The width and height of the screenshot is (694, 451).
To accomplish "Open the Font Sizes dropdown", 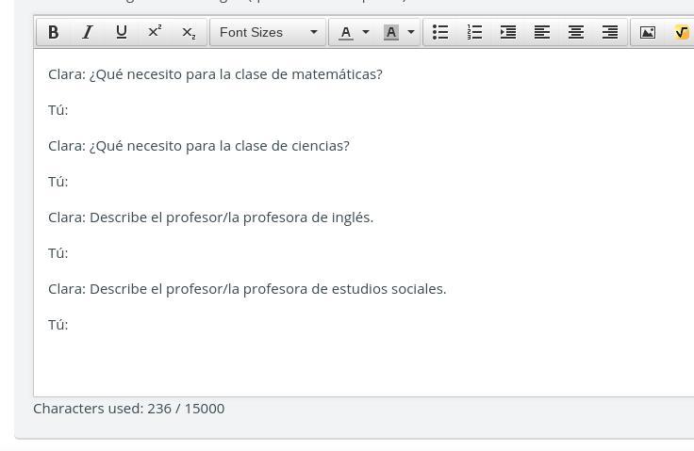I will 268,32.
